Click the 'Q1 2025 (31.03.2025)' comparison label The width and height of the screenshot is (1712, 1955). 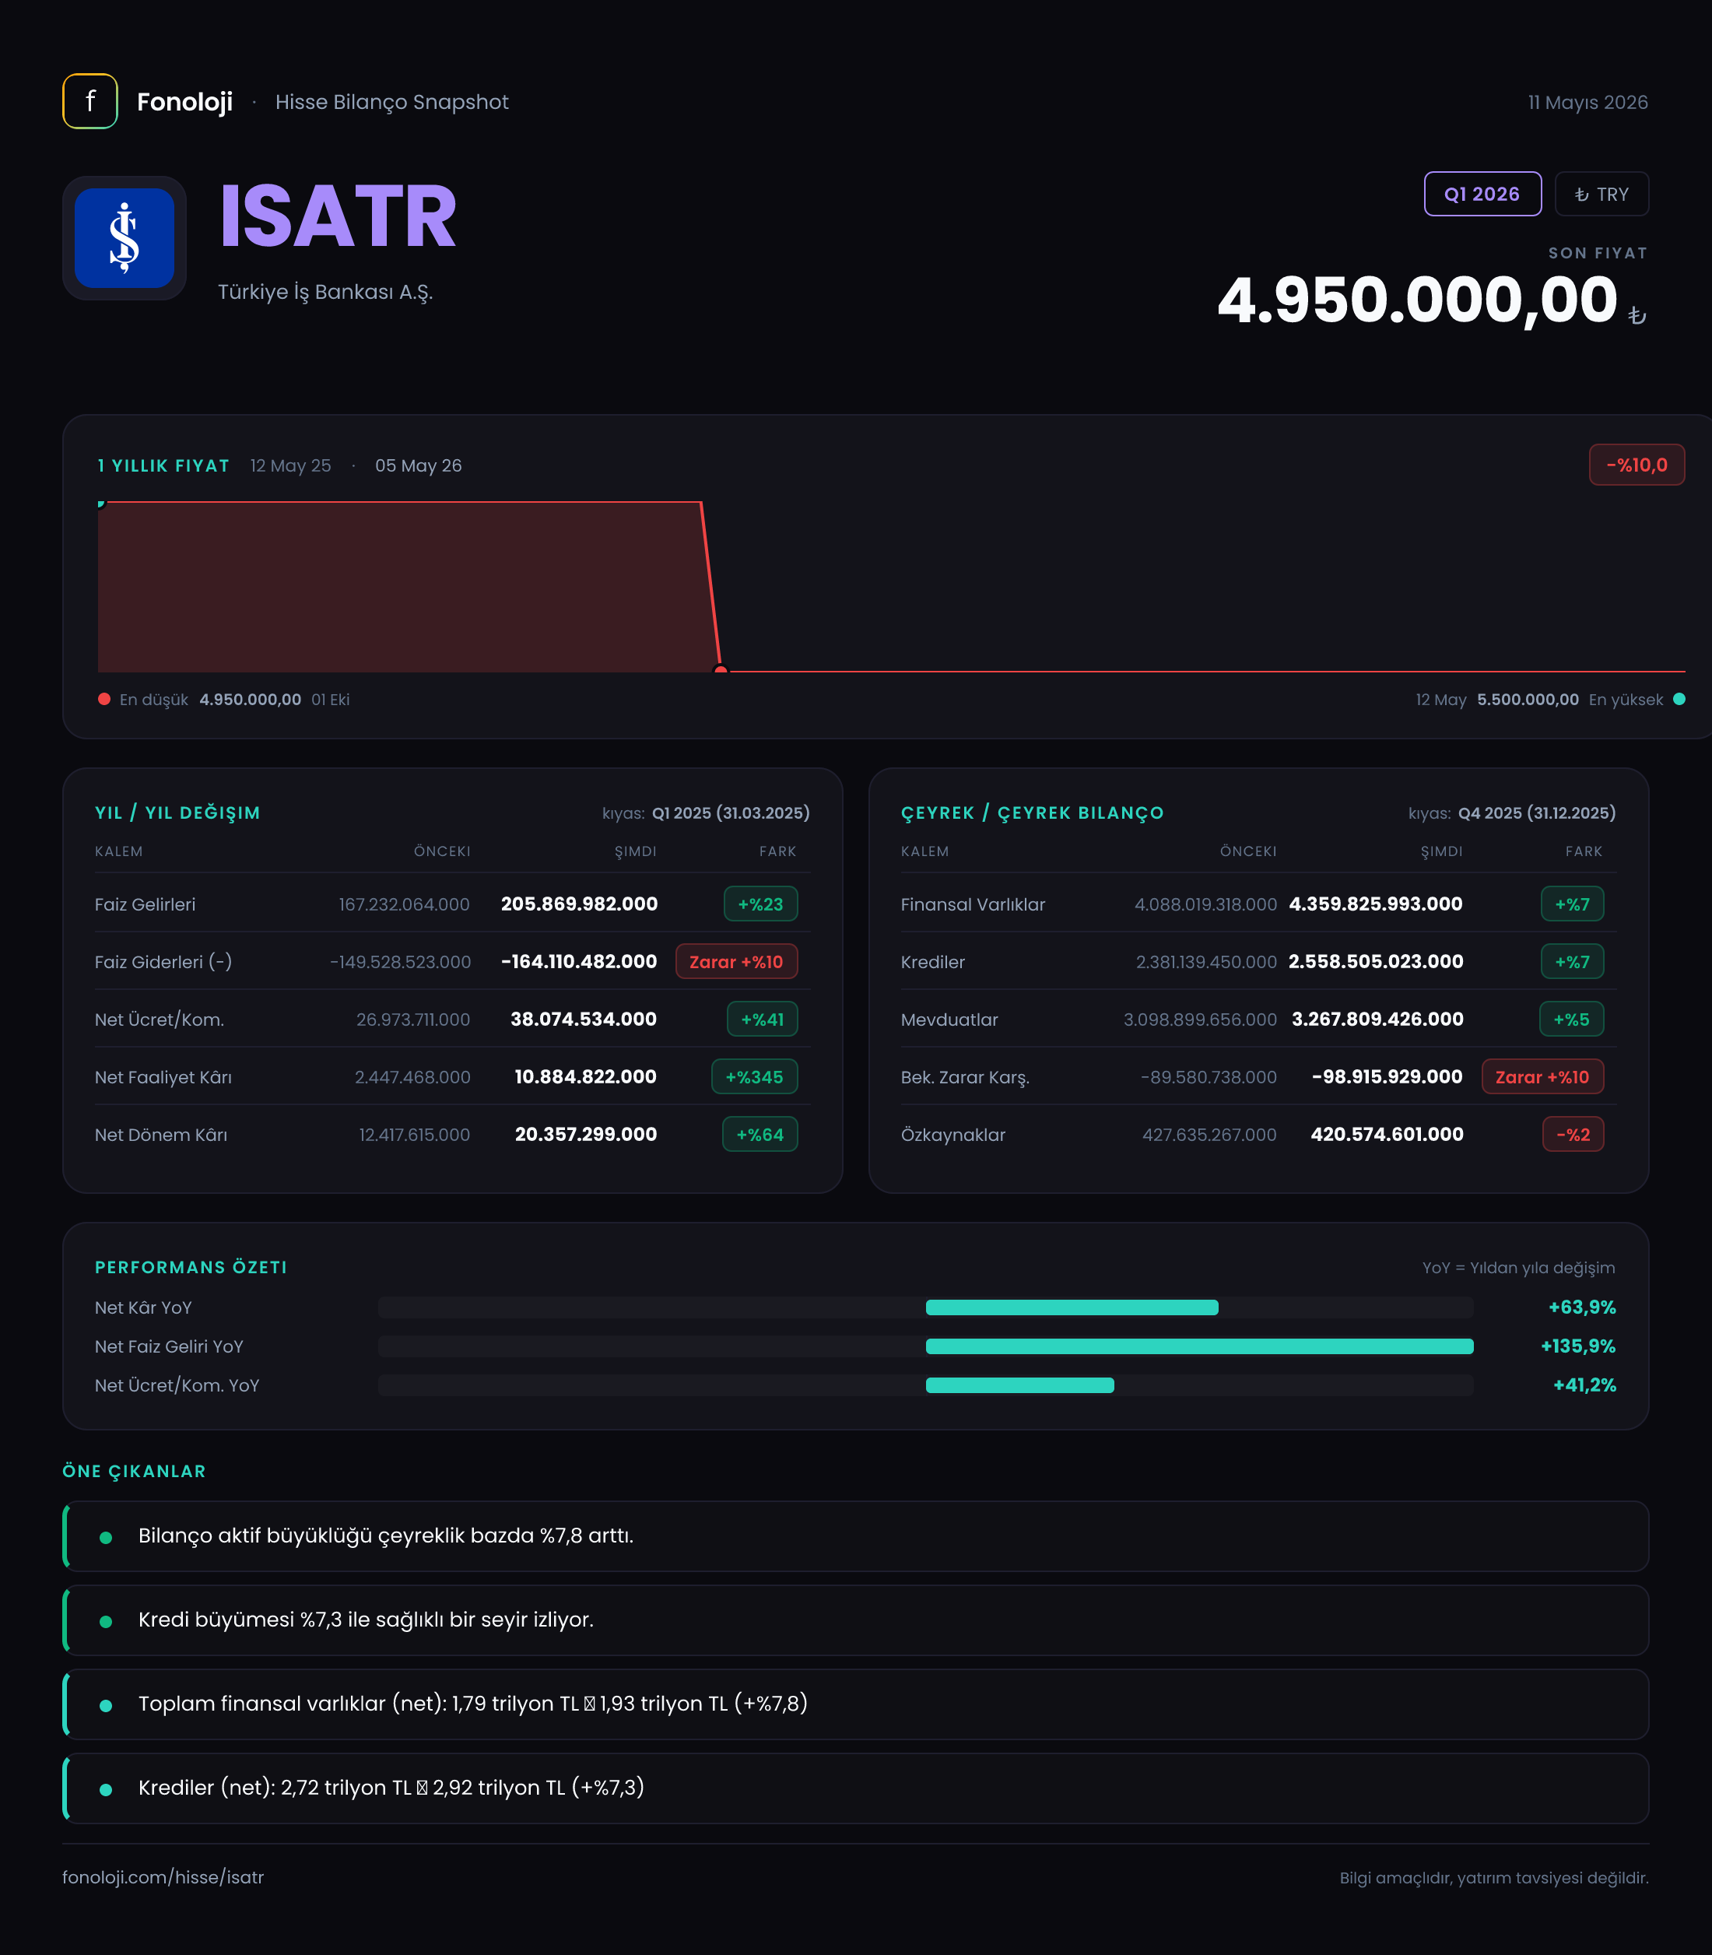[731, 813]
